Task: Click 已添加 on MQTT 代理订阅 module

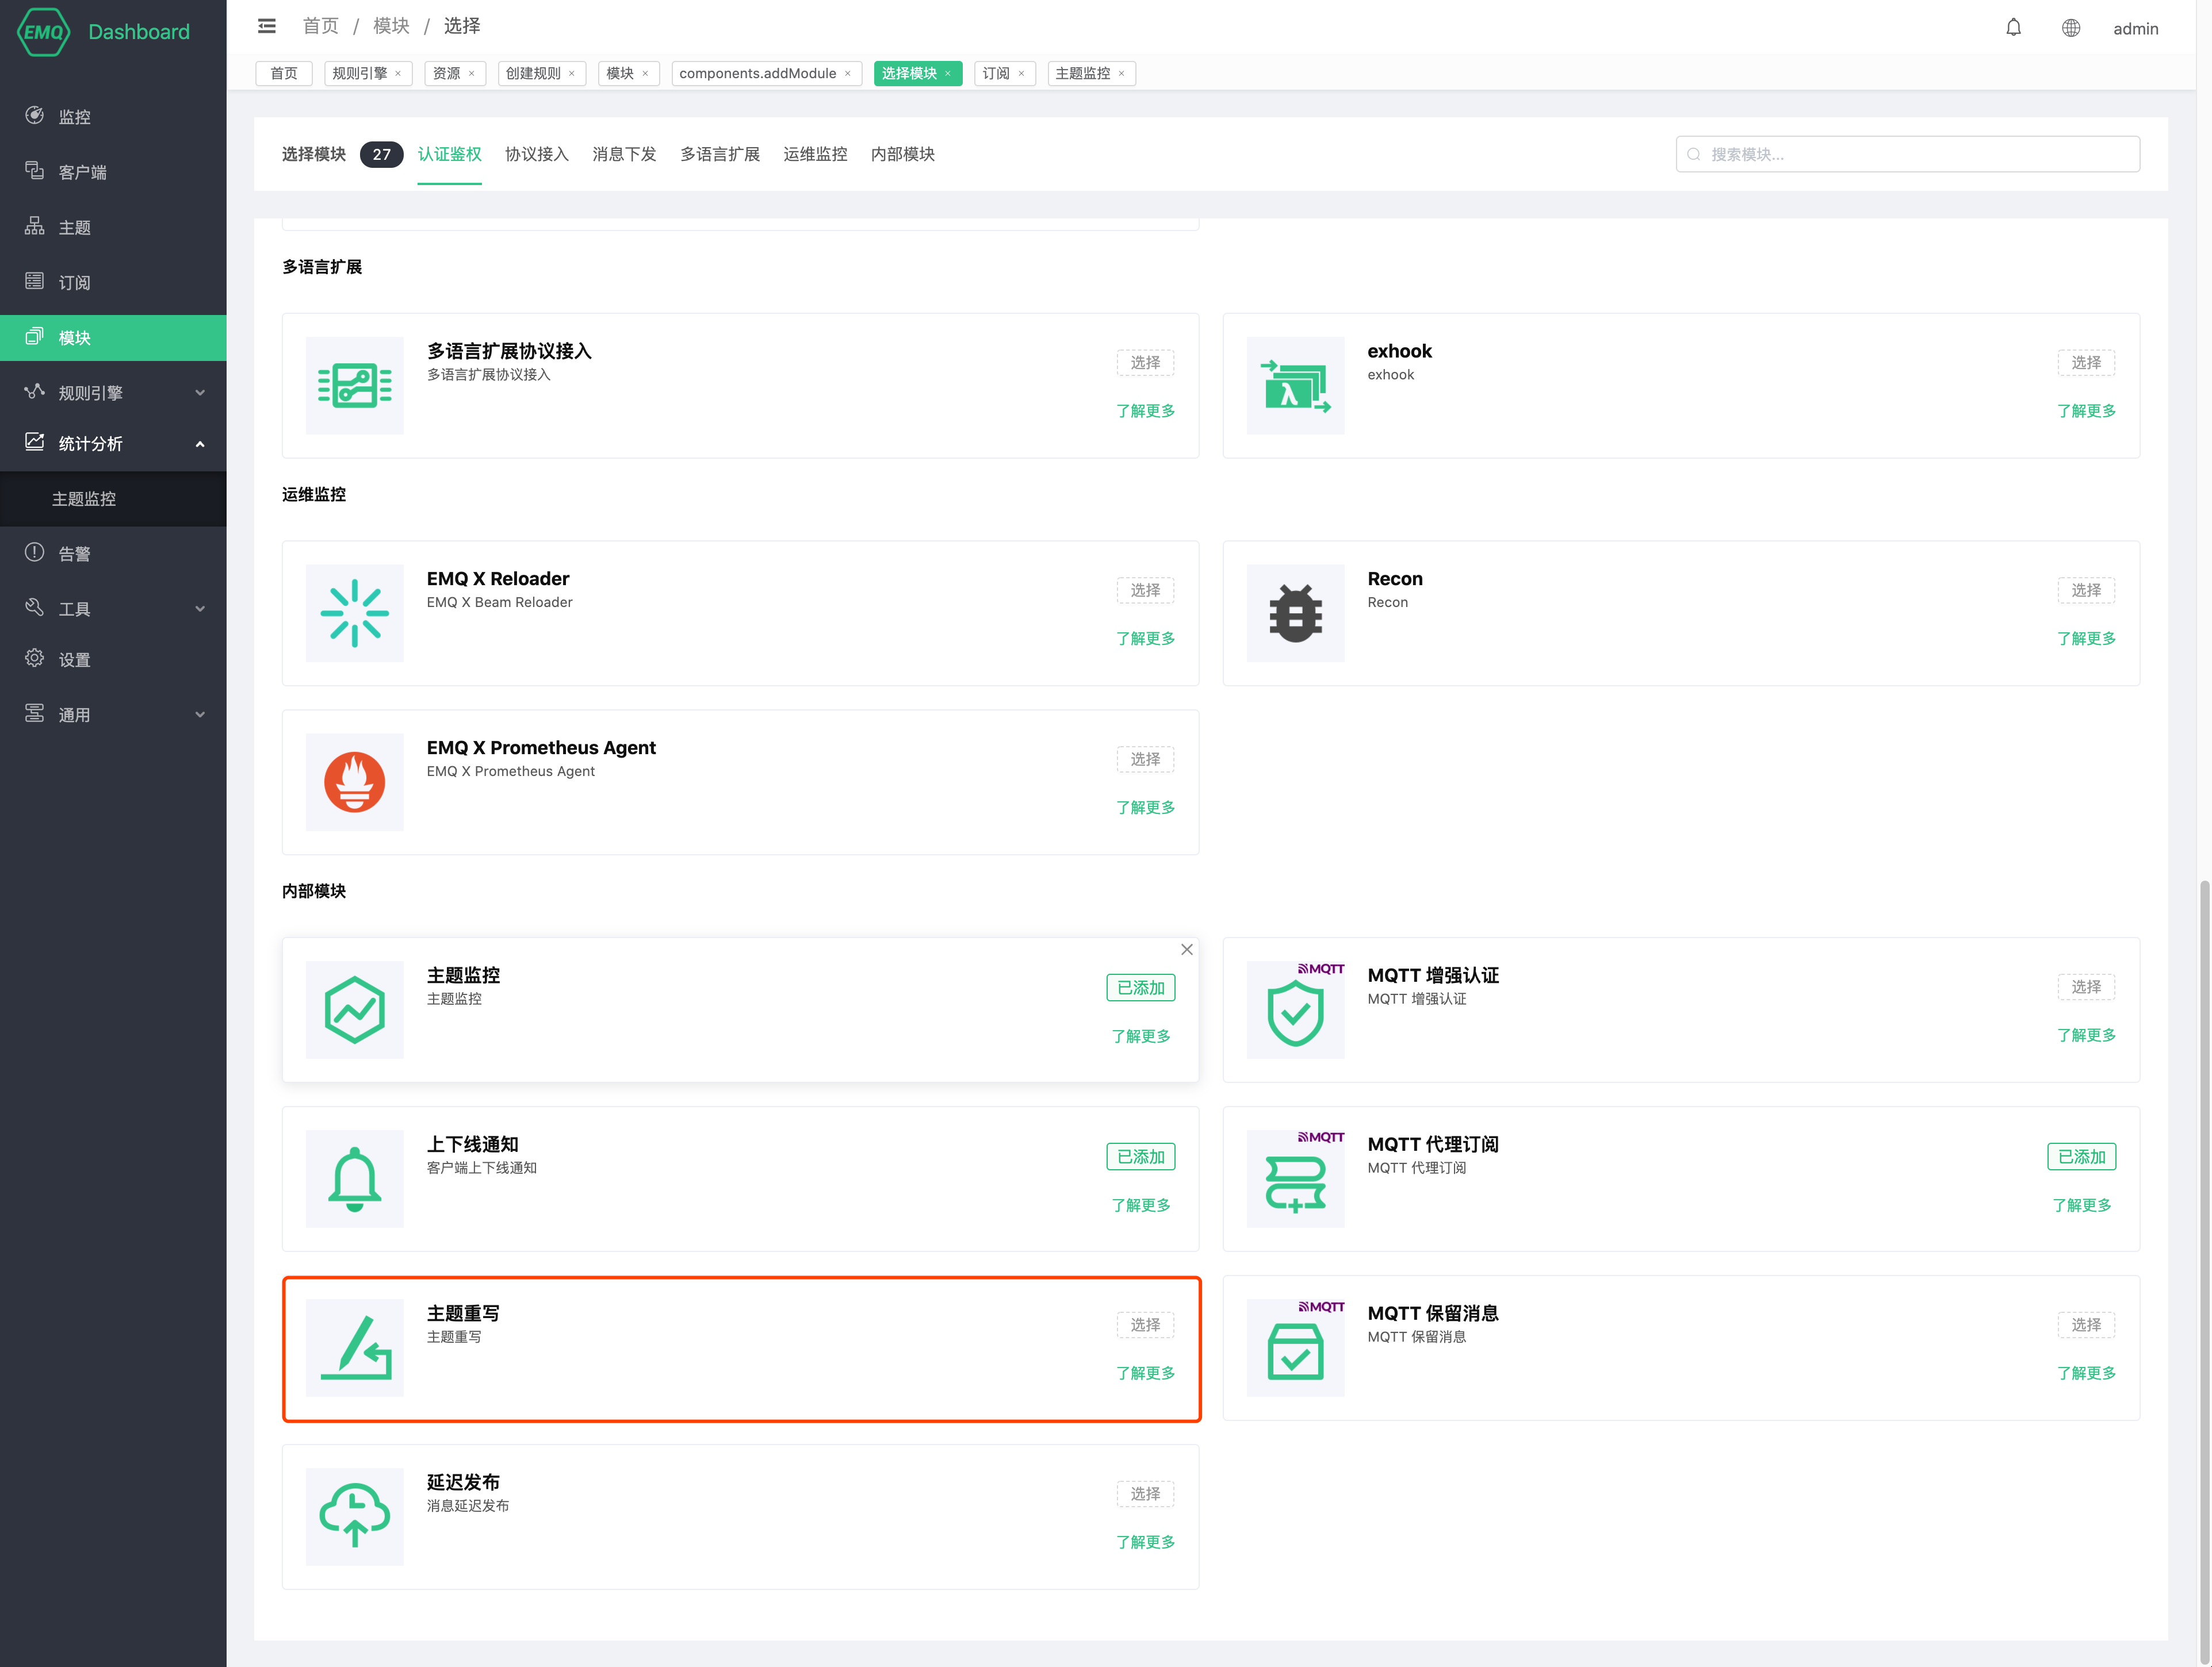Action: pos(2081,1157)
